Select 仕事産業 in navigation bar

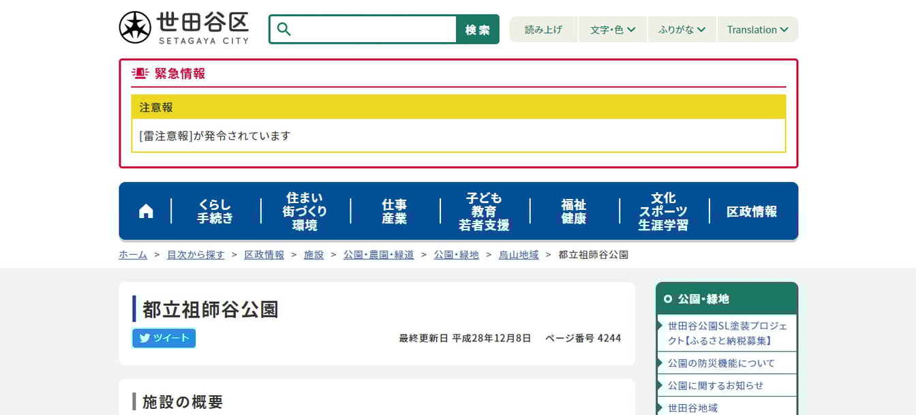coord(395,211)
